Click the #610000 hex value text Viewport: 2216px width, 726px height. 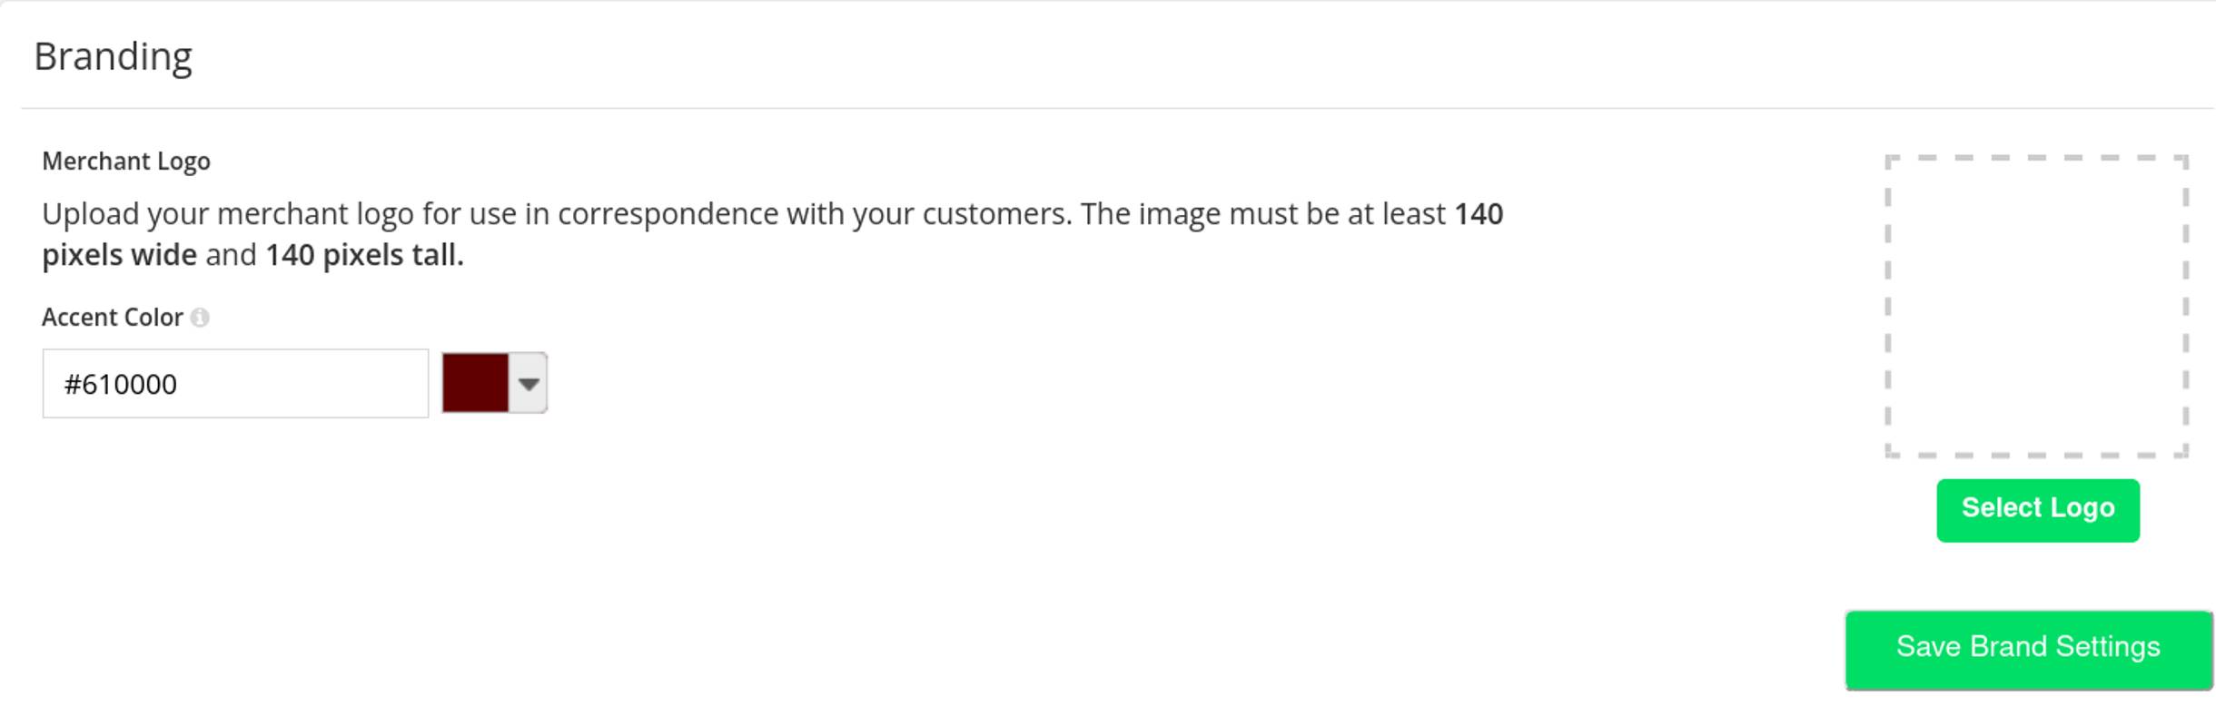pyautogui.click(x=121, y=385)
